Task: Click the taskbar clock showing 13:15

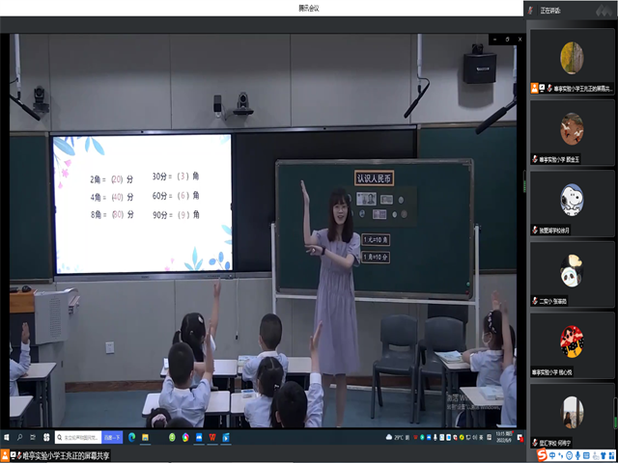Action: pyautogui.click(x=504, y=437)
